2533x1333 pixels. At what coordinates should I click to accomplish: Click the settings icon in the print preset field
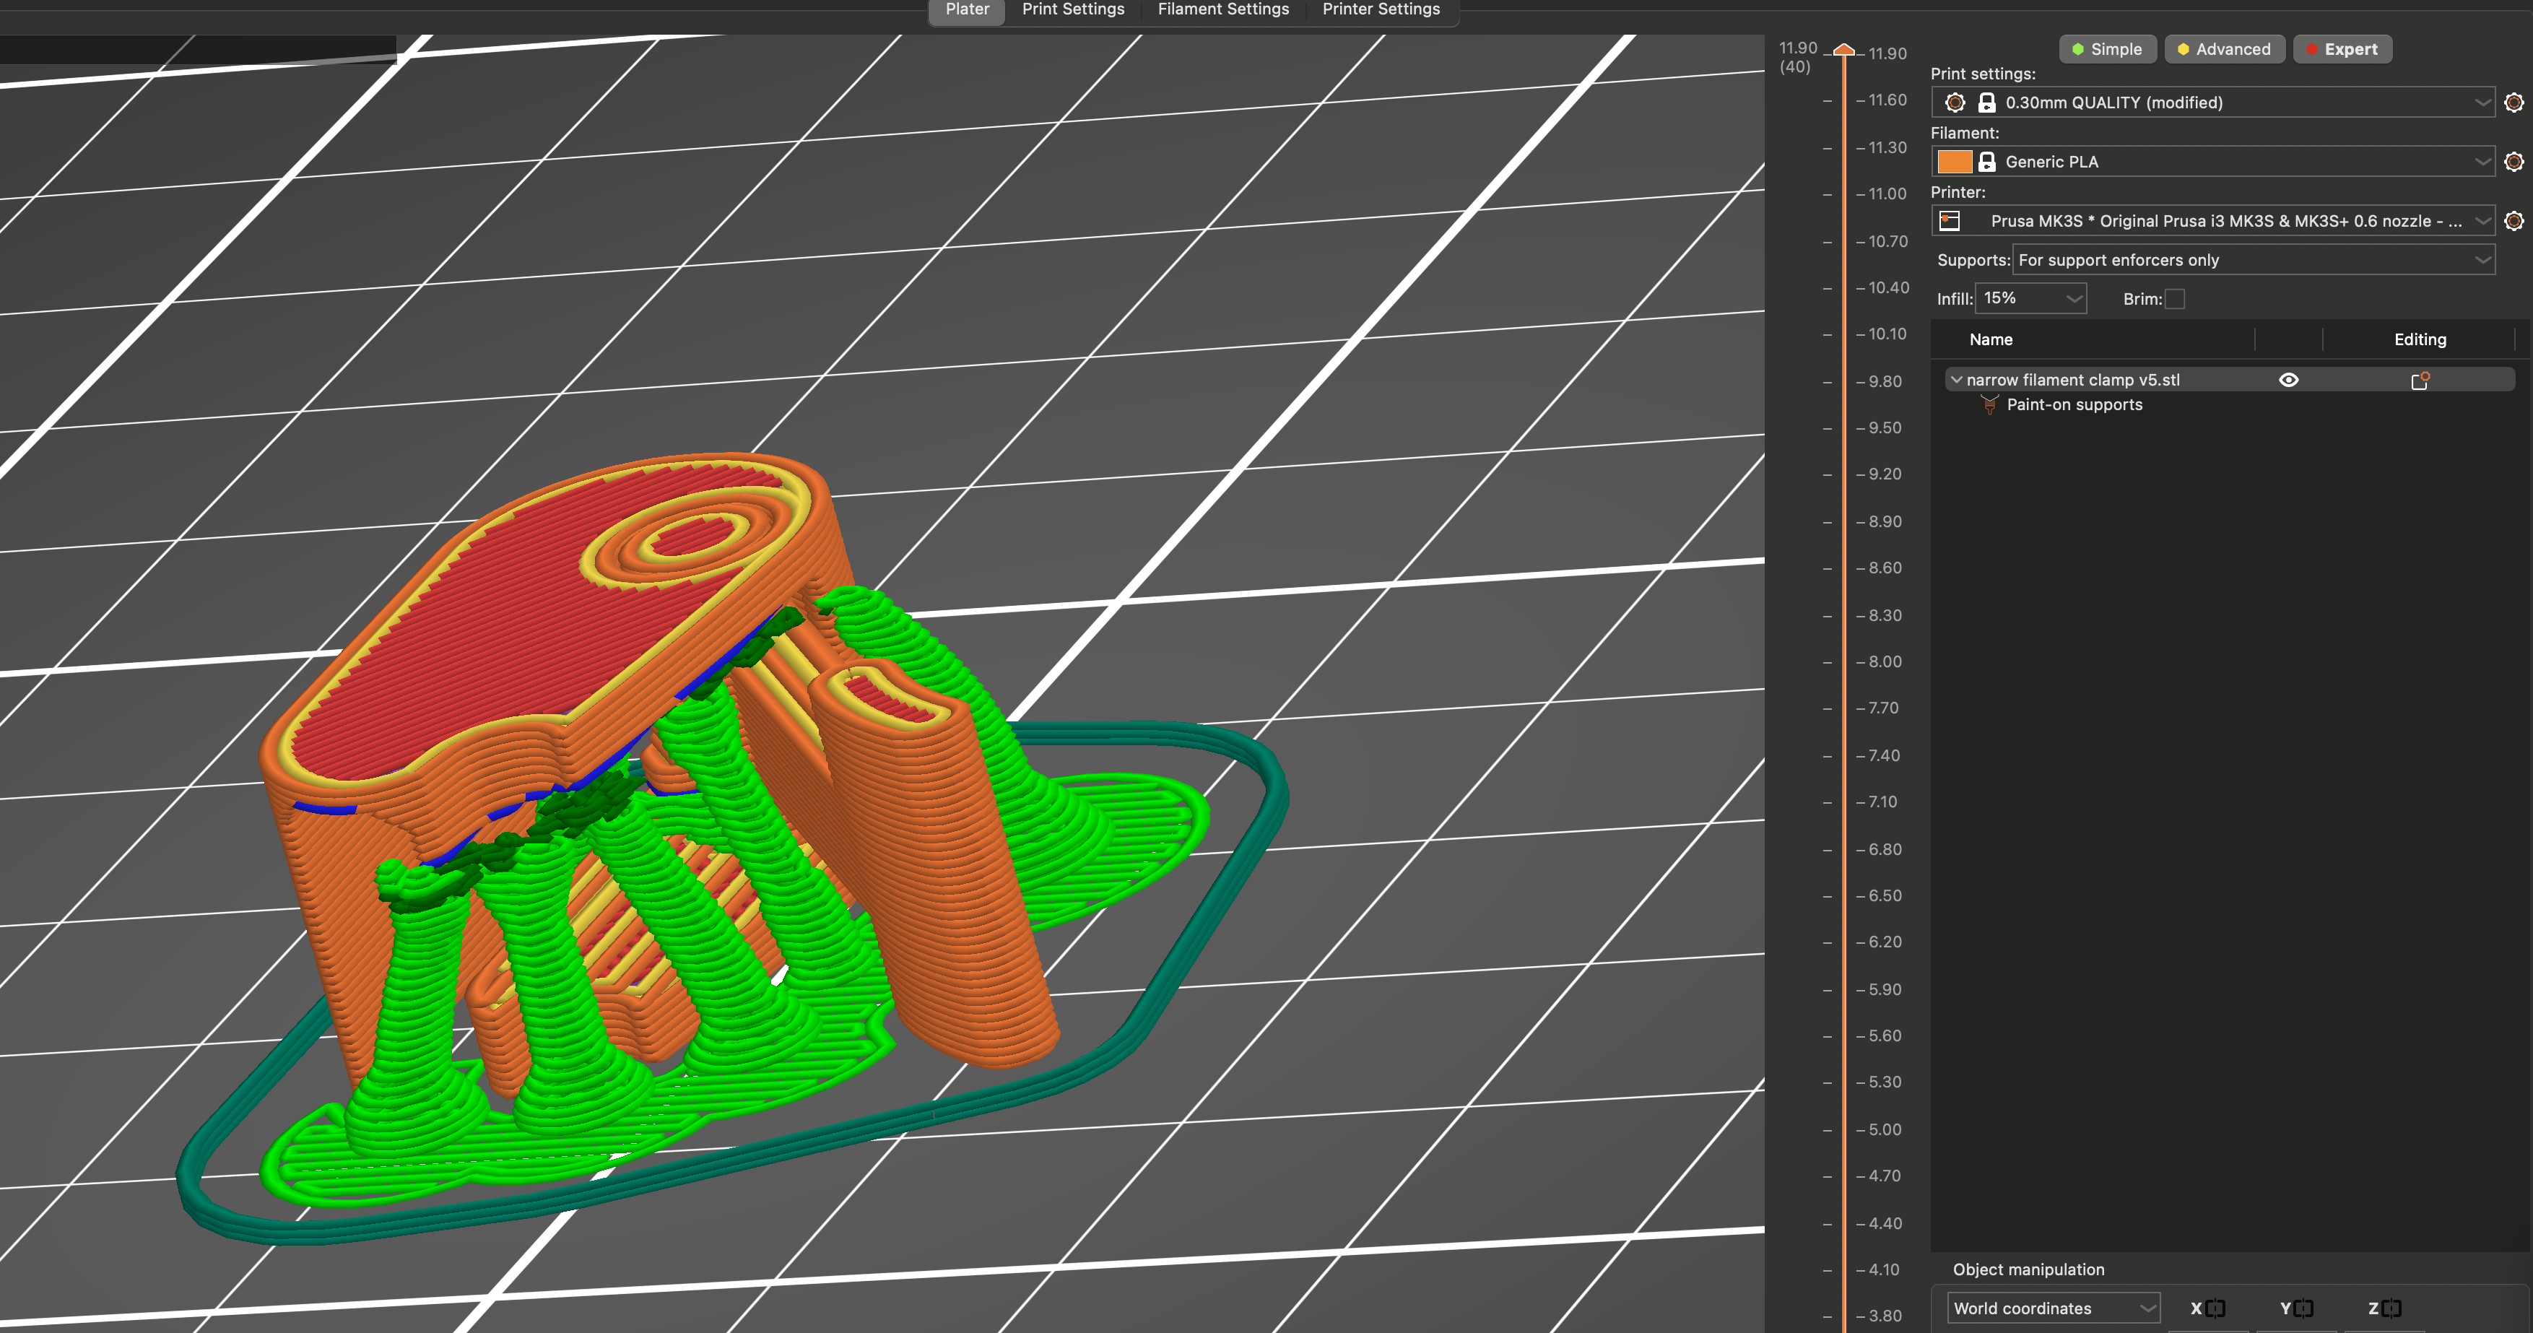(x=1955, y=103)
